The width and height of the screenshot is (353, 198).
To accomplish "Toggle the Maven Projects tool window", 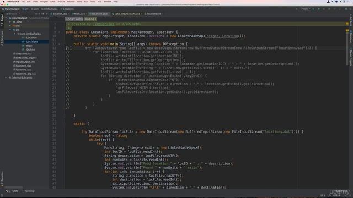I will click(351, 57).
